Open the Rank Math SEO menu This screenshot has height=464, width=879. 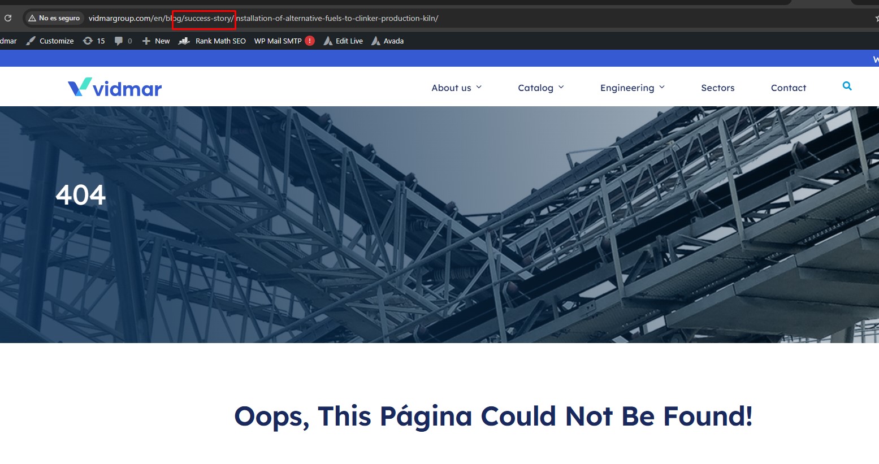pyautogui.click(x=220, y=41)
